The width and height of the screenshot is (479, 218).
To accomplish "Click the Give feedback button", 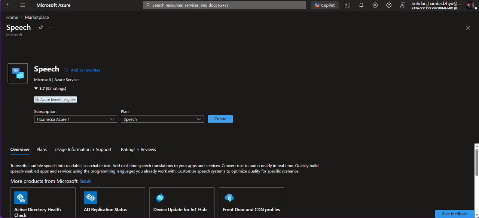I will tap(455, 214).
